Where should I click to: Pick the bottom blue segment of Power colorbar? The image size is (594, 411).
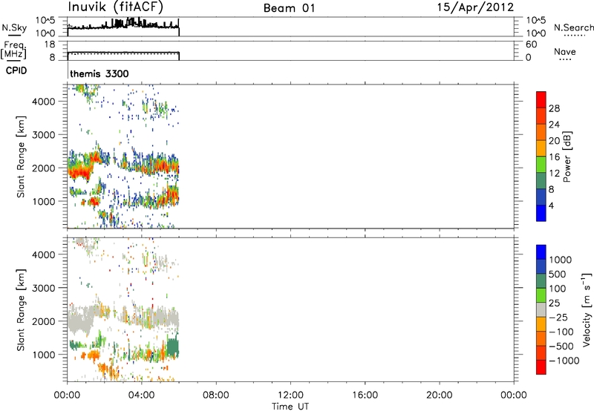[541, 213]
